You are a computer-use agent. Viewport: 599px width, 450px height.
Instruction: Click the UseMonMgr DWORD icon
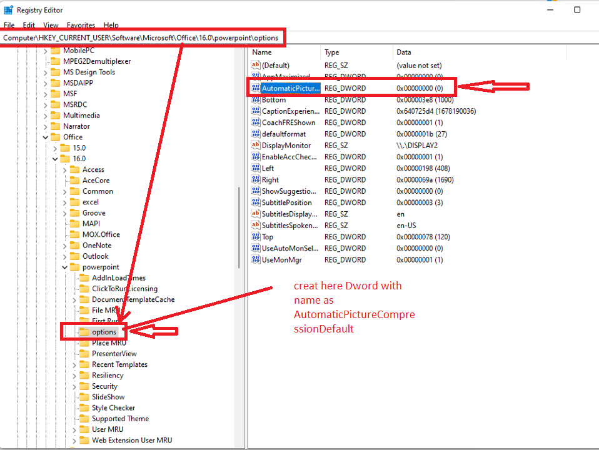256,260
